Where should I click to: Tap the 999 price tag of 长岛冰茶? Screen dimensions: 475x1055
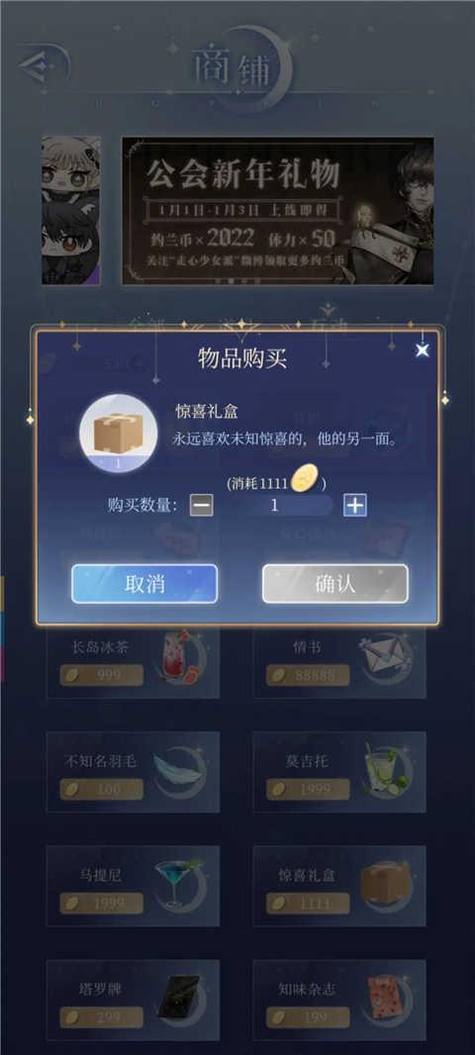(x=102, y=675)
